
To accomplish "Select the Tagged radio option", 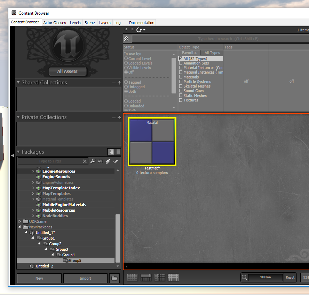I will click(126, 82).
